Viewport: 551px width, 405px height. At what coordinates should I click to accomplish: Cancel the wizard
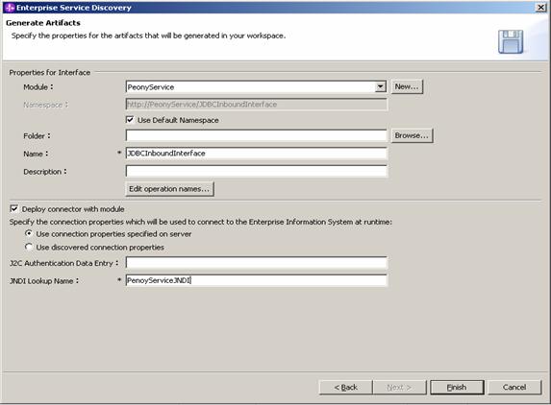pos(514,387)
